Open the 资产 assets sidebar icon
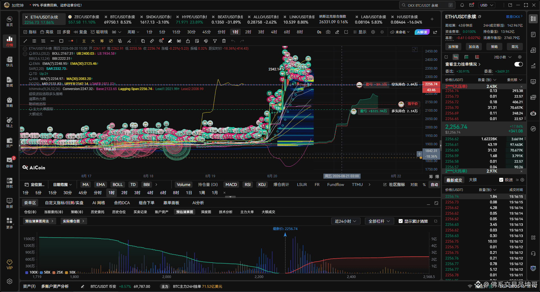 tap(10, 142)
